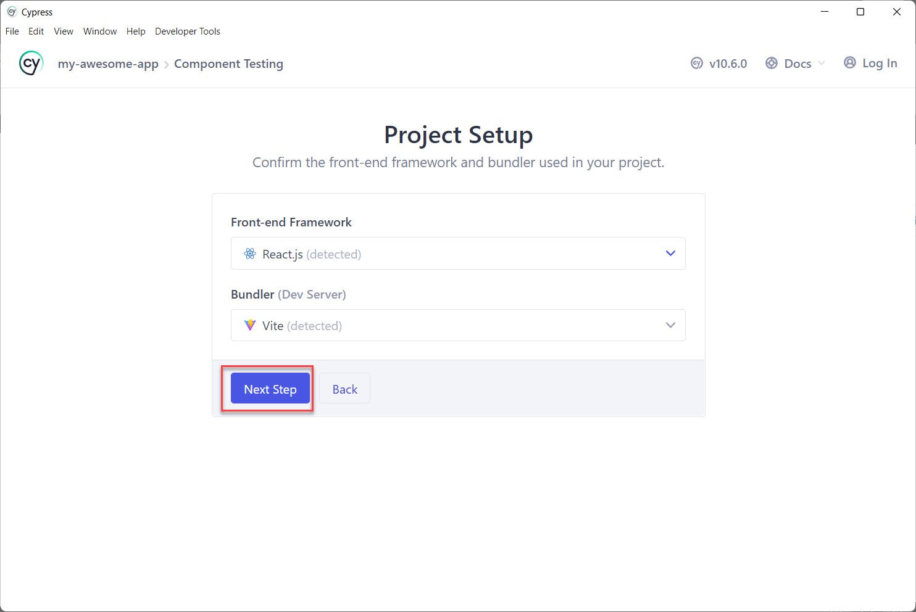
Task: Minimize the Cypress window
Action: pos(825,12)
